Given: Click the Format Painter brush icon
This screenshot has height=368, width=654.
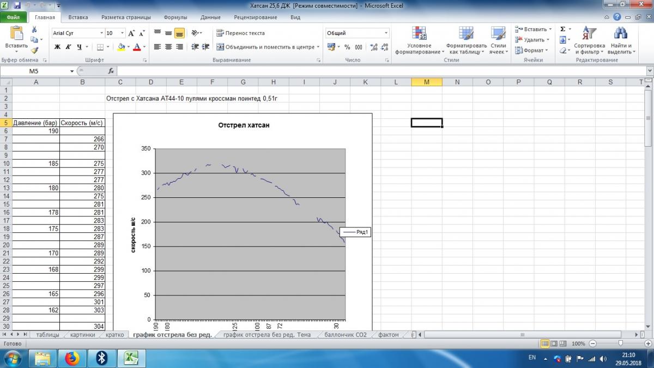Looking at the screenshot, I should (x=34, y=50).
